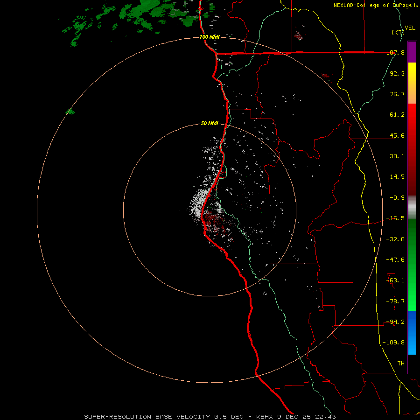Viewport: 420px width, 420px height.
Task: Click the VEL legend title
Action: [x=410, y=28]
